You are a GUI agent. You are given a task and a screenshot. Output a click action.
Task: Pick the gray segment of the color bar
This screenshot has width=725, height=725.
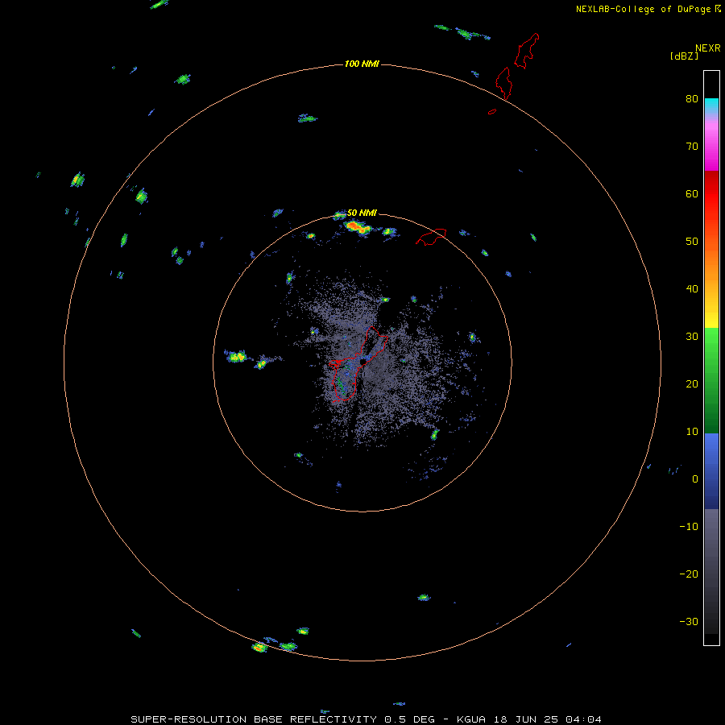(711, 571)
